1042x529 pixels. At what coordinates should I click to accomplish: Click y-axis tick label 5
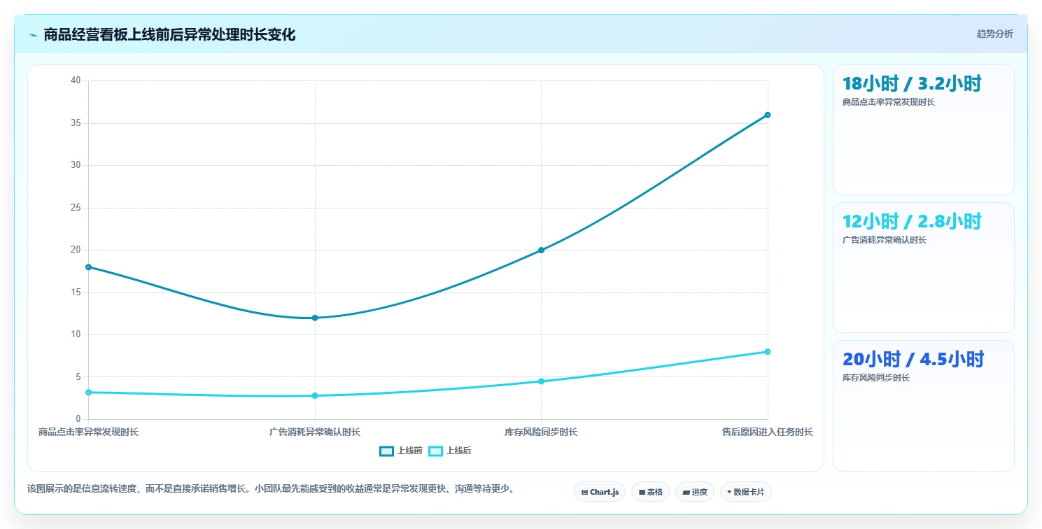coord(79,377)
